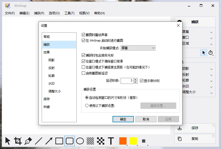This screenshot has height=149, width=221.
Task: Pick the yellow color swatch
Action: click(x=133, y=141)
